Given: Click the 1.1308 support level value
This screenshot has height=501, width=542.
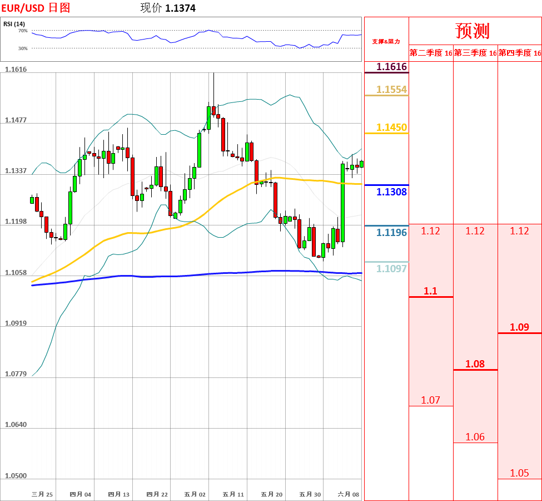Looking at the screenshot, I should click(392, 192).
